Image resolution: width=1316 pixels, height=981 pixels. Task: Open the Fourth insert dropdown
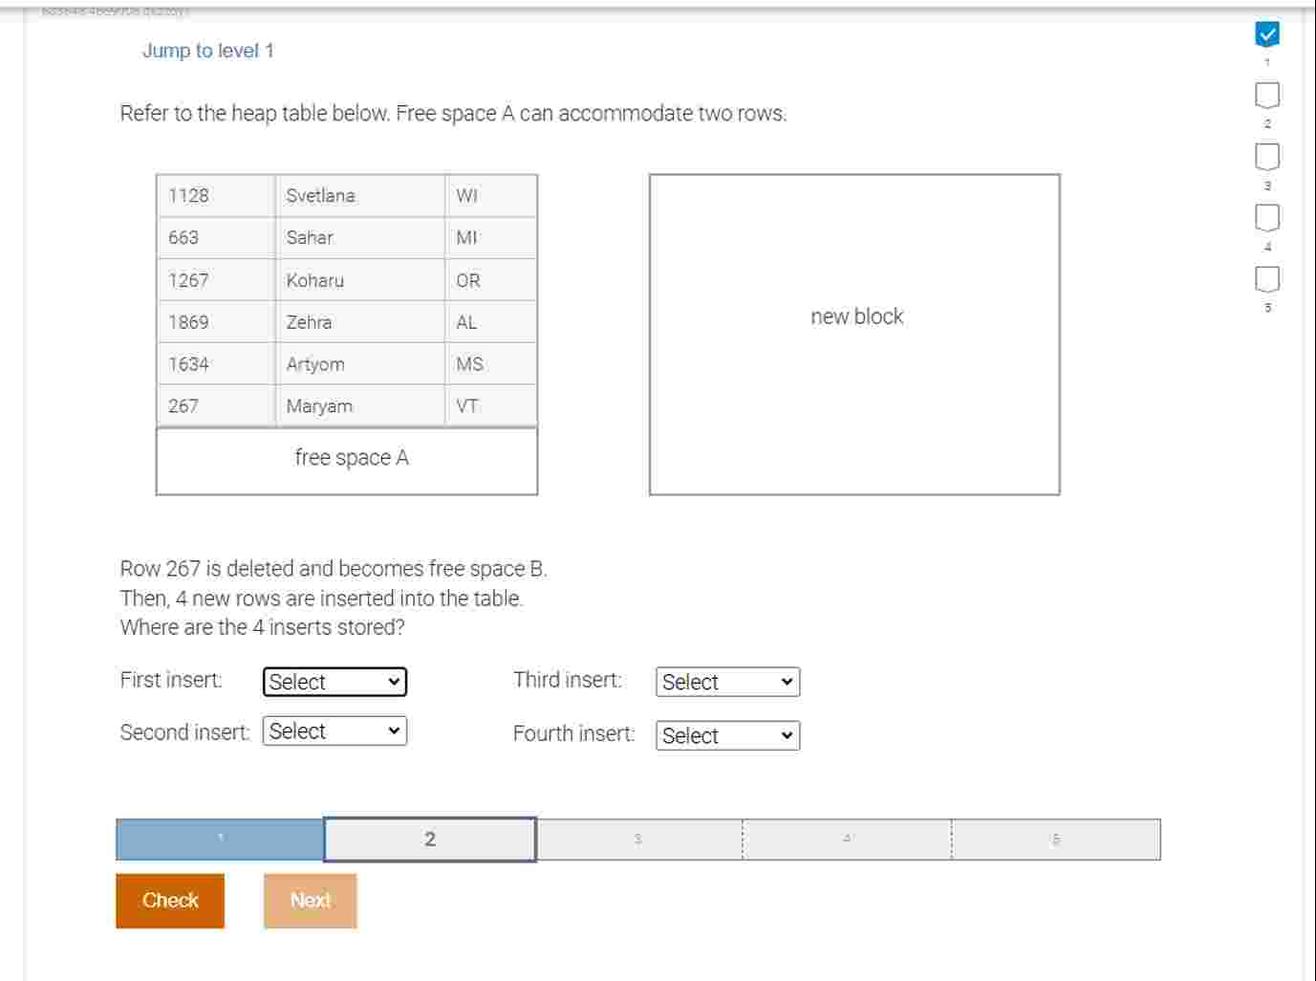[x=727, y=735]
